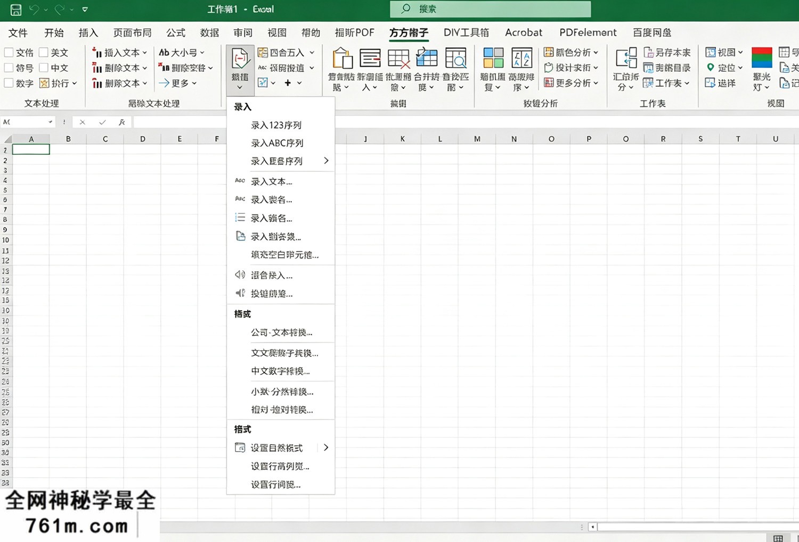Click the Save icon in the title bar
Screen dimensions: 799x542
[15, 9]
